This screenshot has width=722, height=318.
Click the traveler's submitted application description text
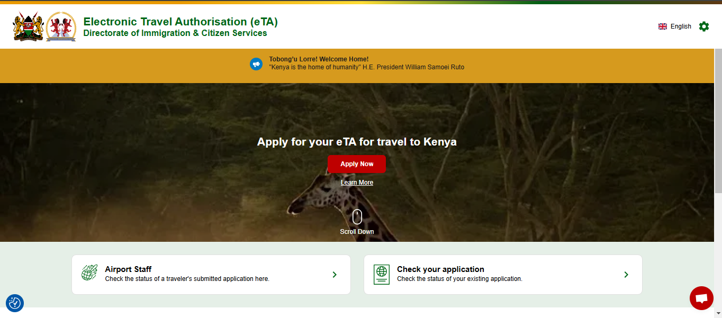[x=187, y=279]
